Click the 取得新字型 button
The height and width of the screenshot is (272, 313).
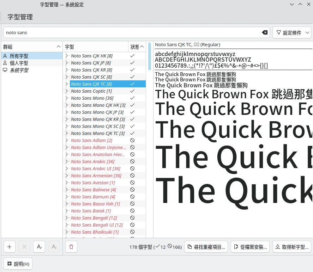(x=292, y=247)
